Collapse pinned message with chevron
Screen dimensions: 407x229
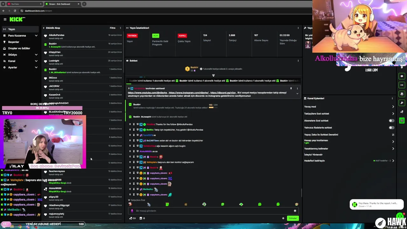click(x=297, y=94)
